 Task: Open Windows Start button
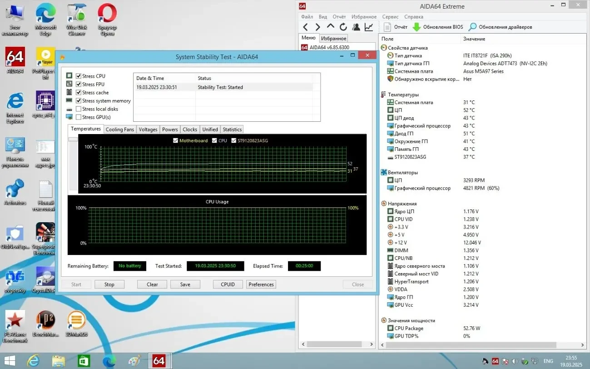pos(9,361)
